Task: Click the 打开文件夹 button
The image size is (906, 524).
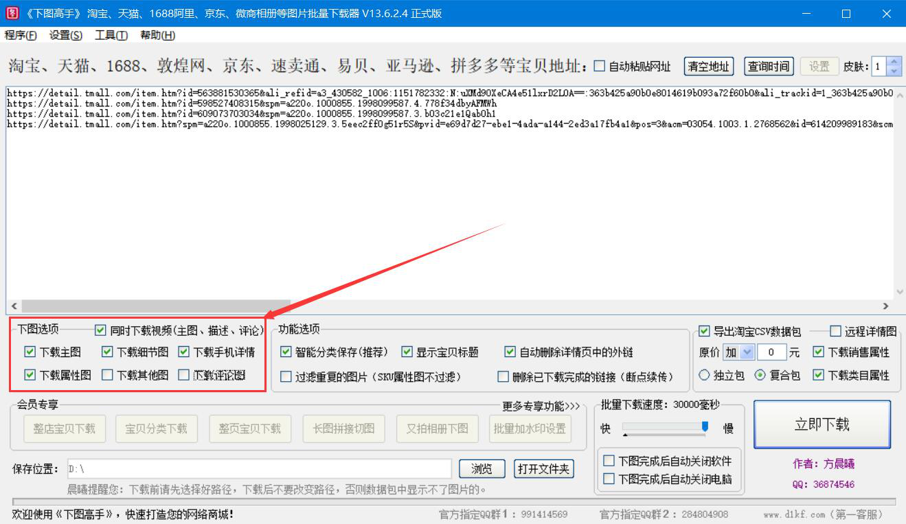Action: click(544, 469)
